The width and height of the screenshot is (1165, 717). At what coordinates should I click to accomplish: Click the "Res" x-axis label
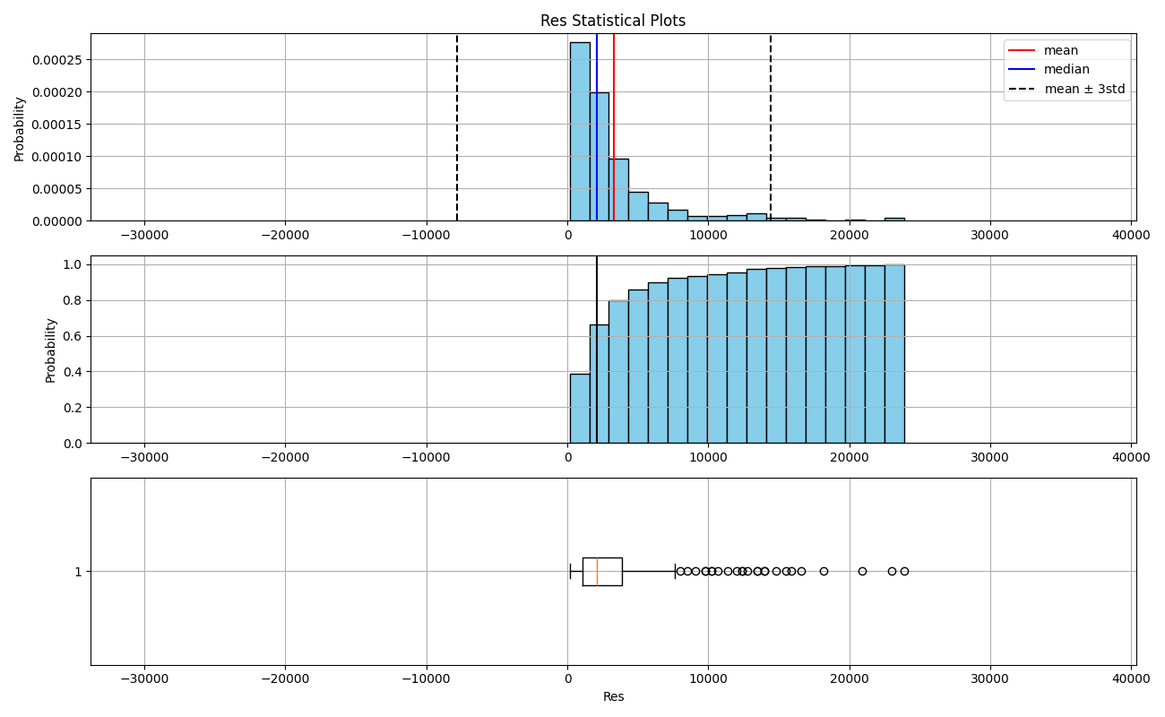[x=613, y=696]
